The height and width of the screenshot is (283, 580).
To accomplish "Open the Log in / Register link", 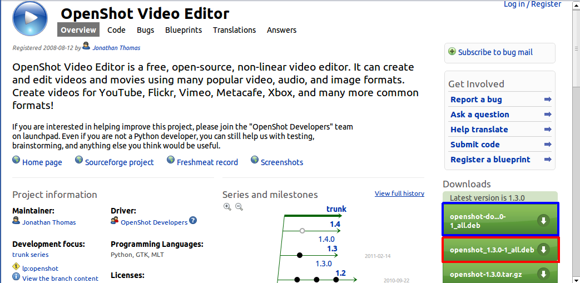I will click(x=532, y=4).
